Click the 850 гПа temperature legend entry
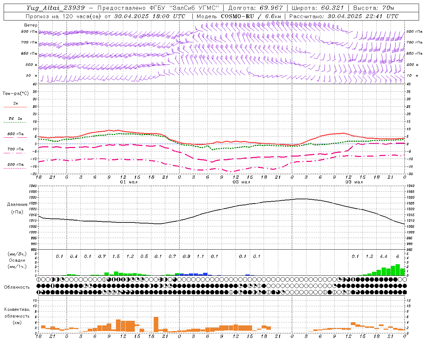424x339 pixels. (x=16, y=134)
